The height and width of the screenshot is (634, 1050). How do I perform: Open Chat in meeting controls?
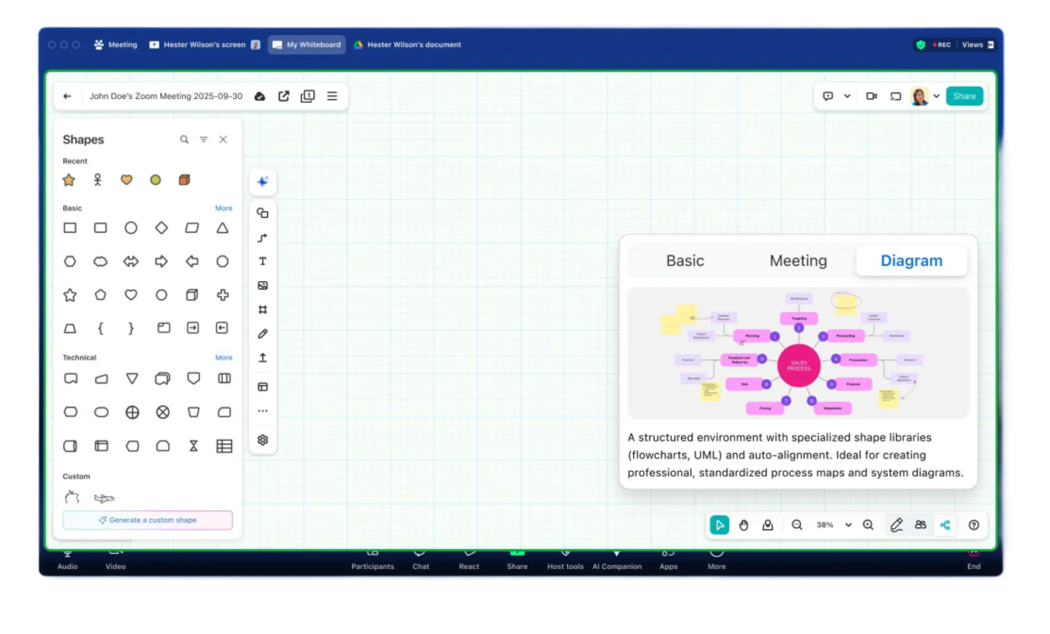click(x=420, y=560)
